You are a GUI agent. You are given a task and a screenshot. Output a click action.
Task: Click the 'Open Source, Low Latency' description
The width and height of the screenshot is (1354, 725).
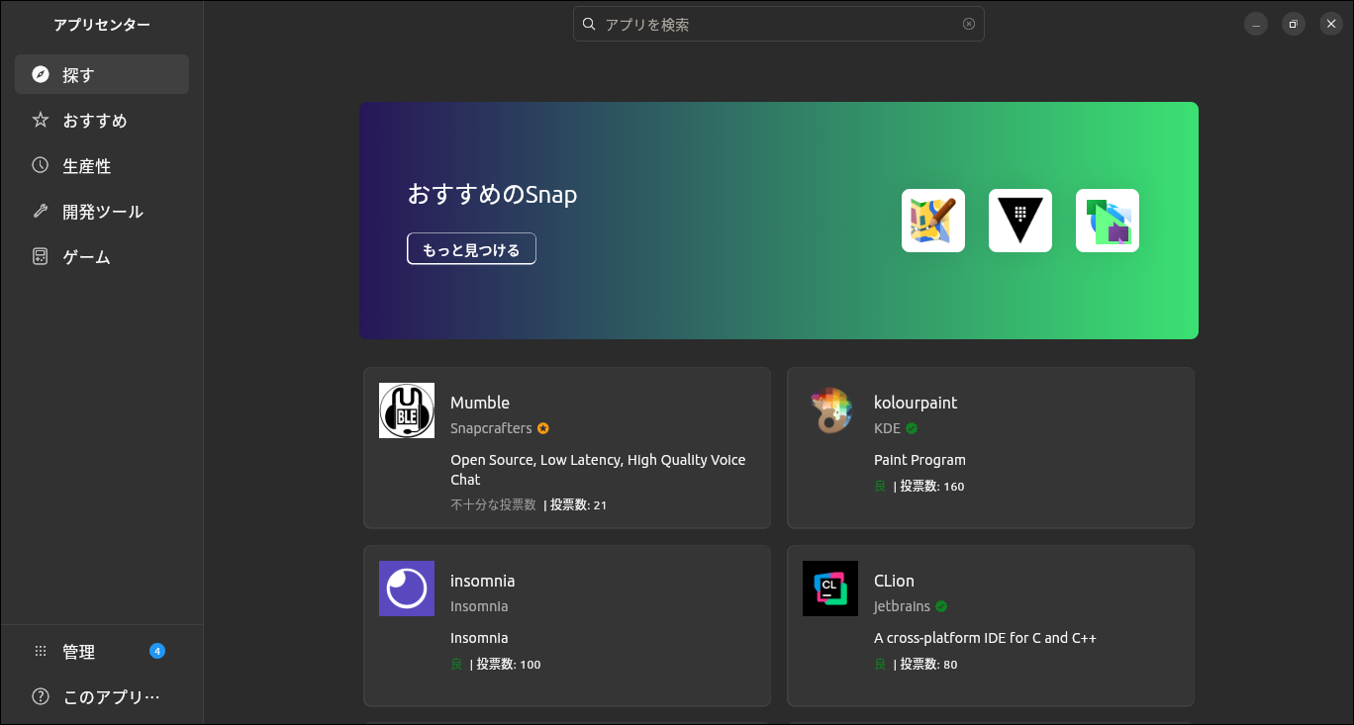598,470
